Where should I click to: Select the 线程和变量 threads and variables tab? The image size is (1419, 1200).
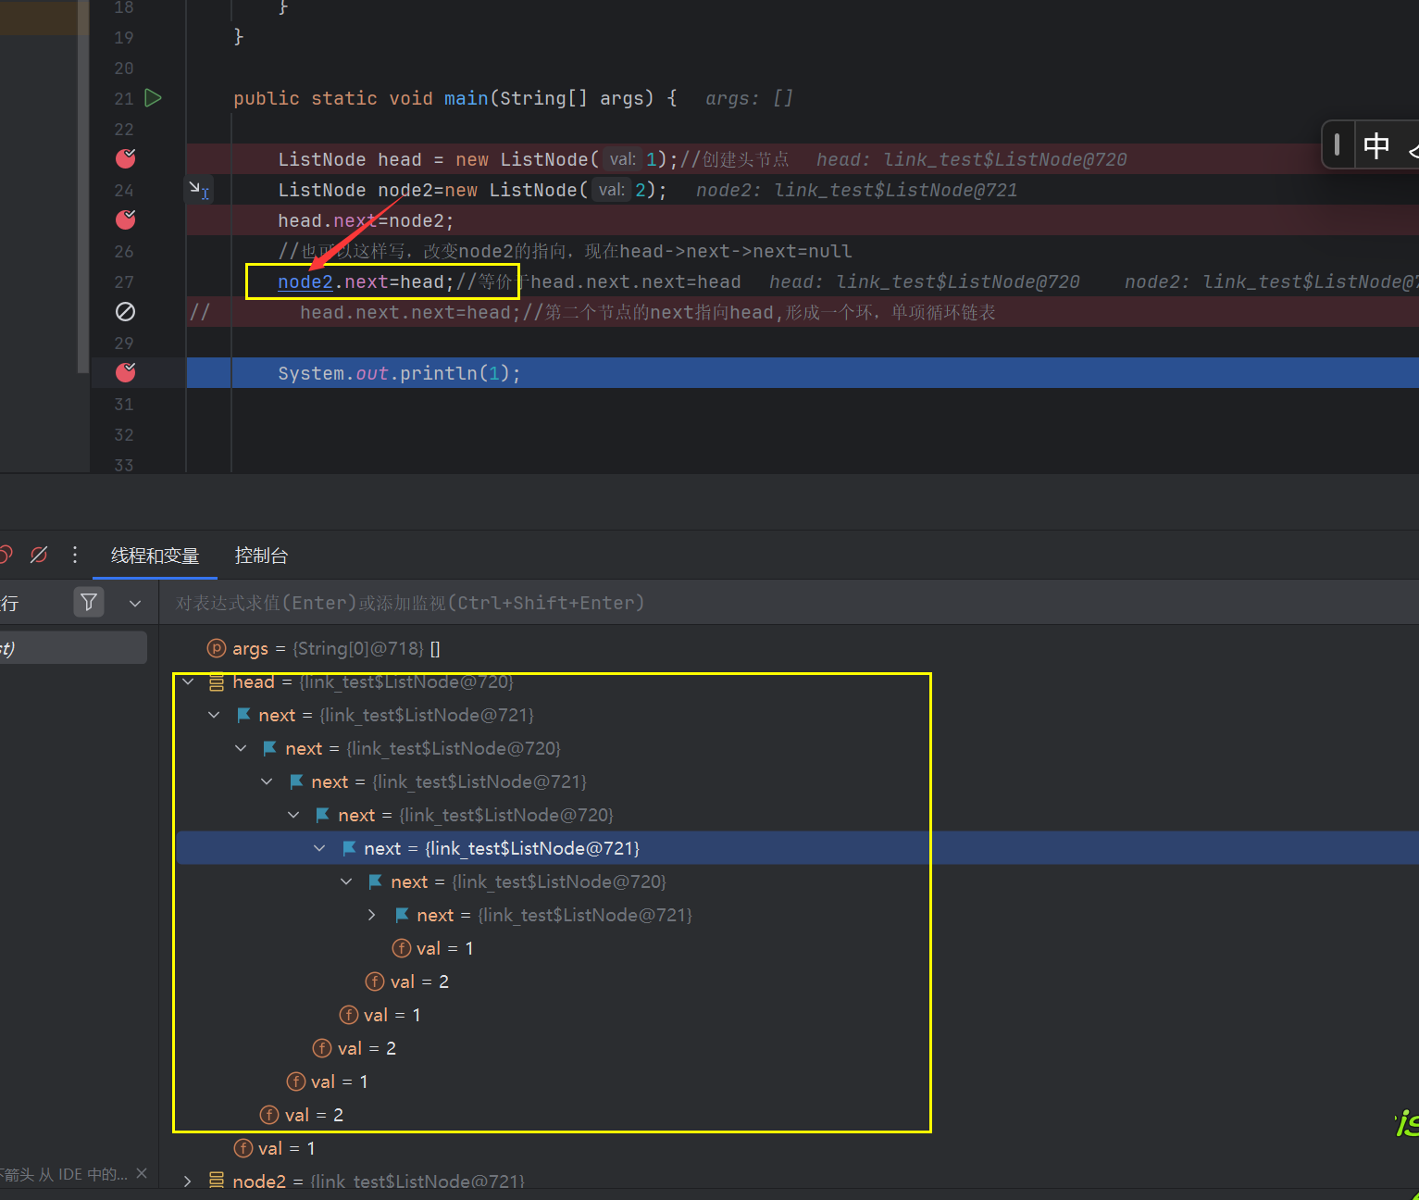(155, 556)
